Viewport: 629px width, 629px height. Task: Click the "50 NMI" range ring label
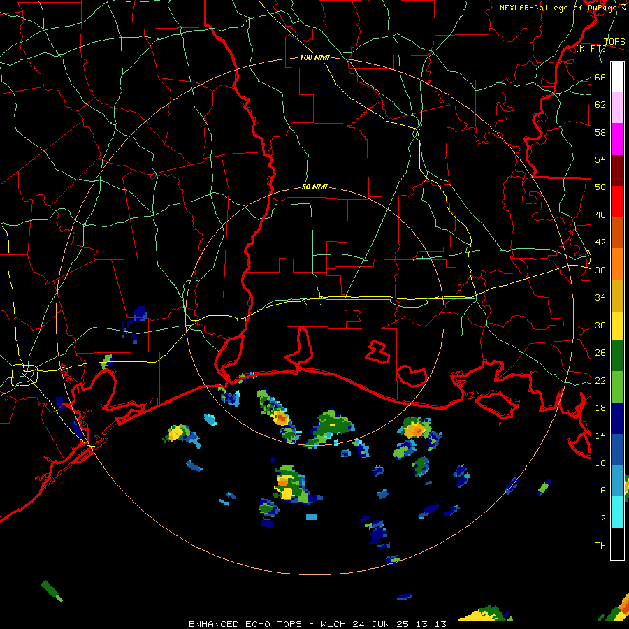315,187
